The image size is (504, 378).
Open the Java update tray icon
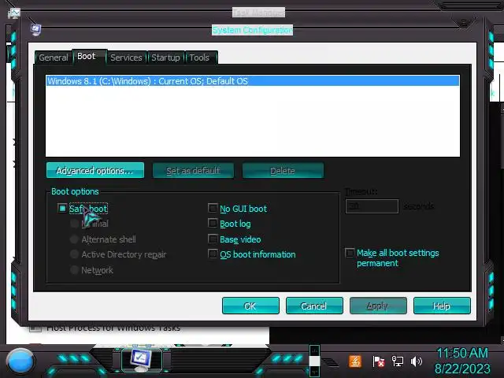[355, 361]
